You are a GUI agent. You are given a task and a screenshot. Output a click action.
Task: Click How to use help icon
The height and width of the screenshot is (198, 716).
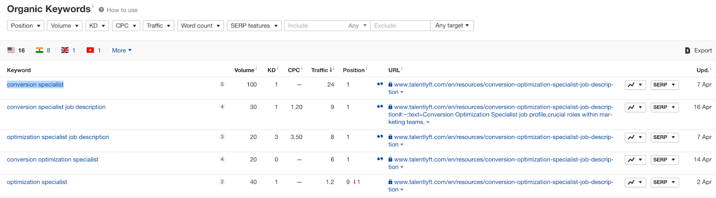point(102,10)
